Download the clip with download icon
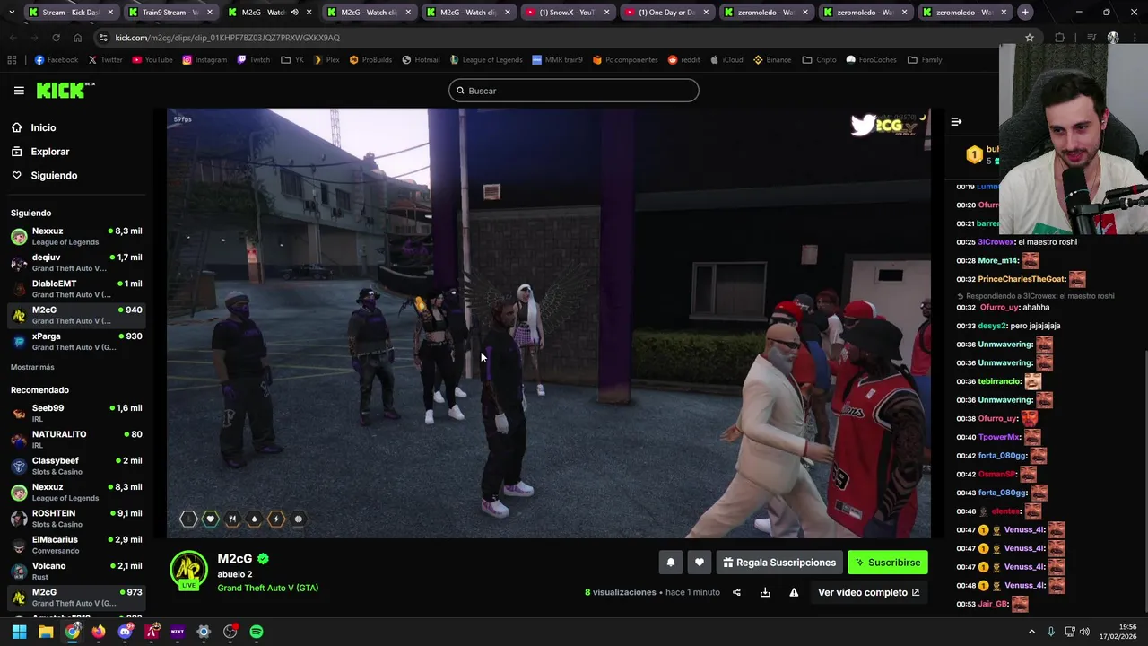The image size is (1148, 646). click(765, 592)
